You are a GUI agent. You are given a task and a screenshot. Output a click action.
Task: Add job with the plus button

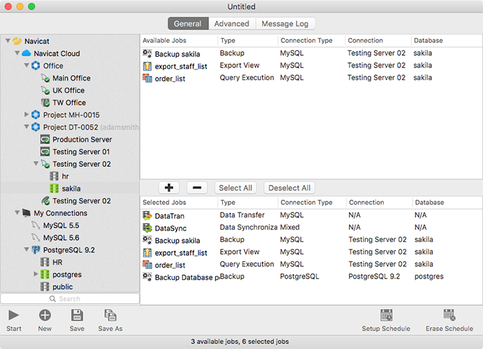click(x=169, y=188)
